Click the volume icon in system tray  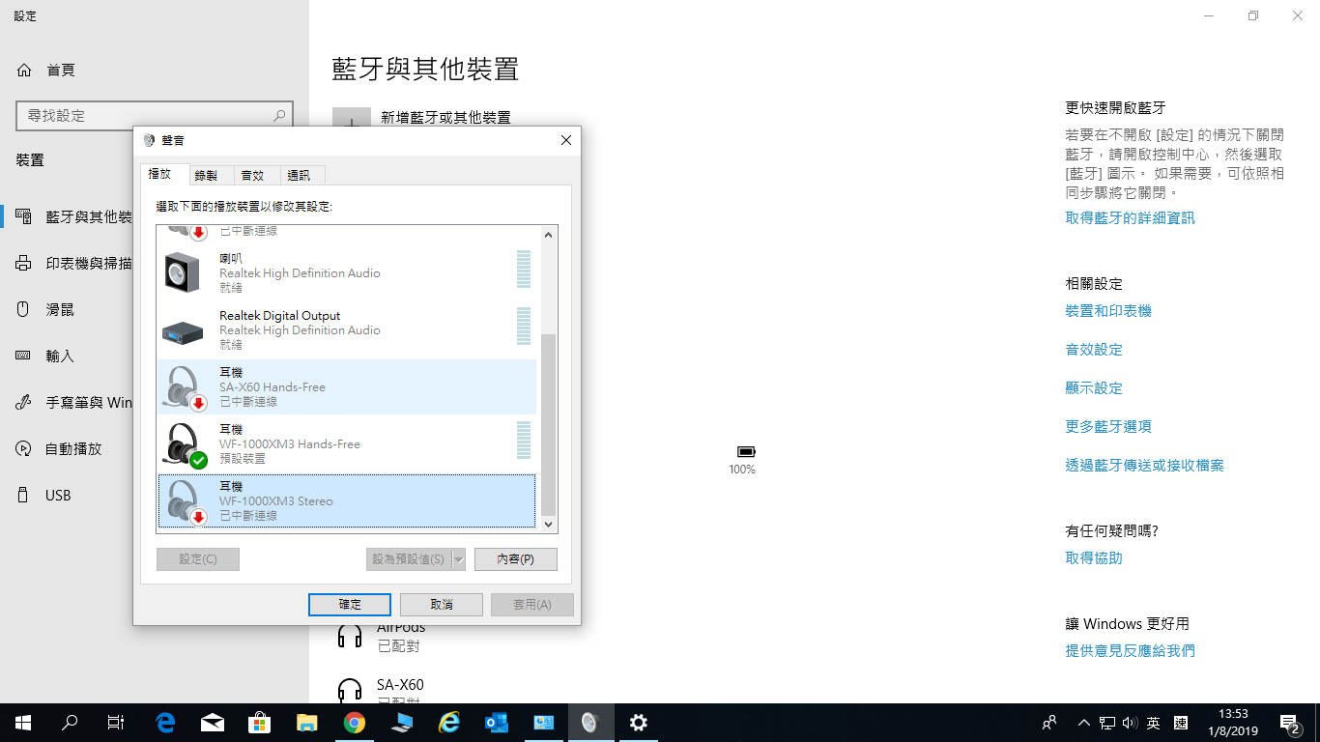pyautogui.click(x=1130, y=723)
